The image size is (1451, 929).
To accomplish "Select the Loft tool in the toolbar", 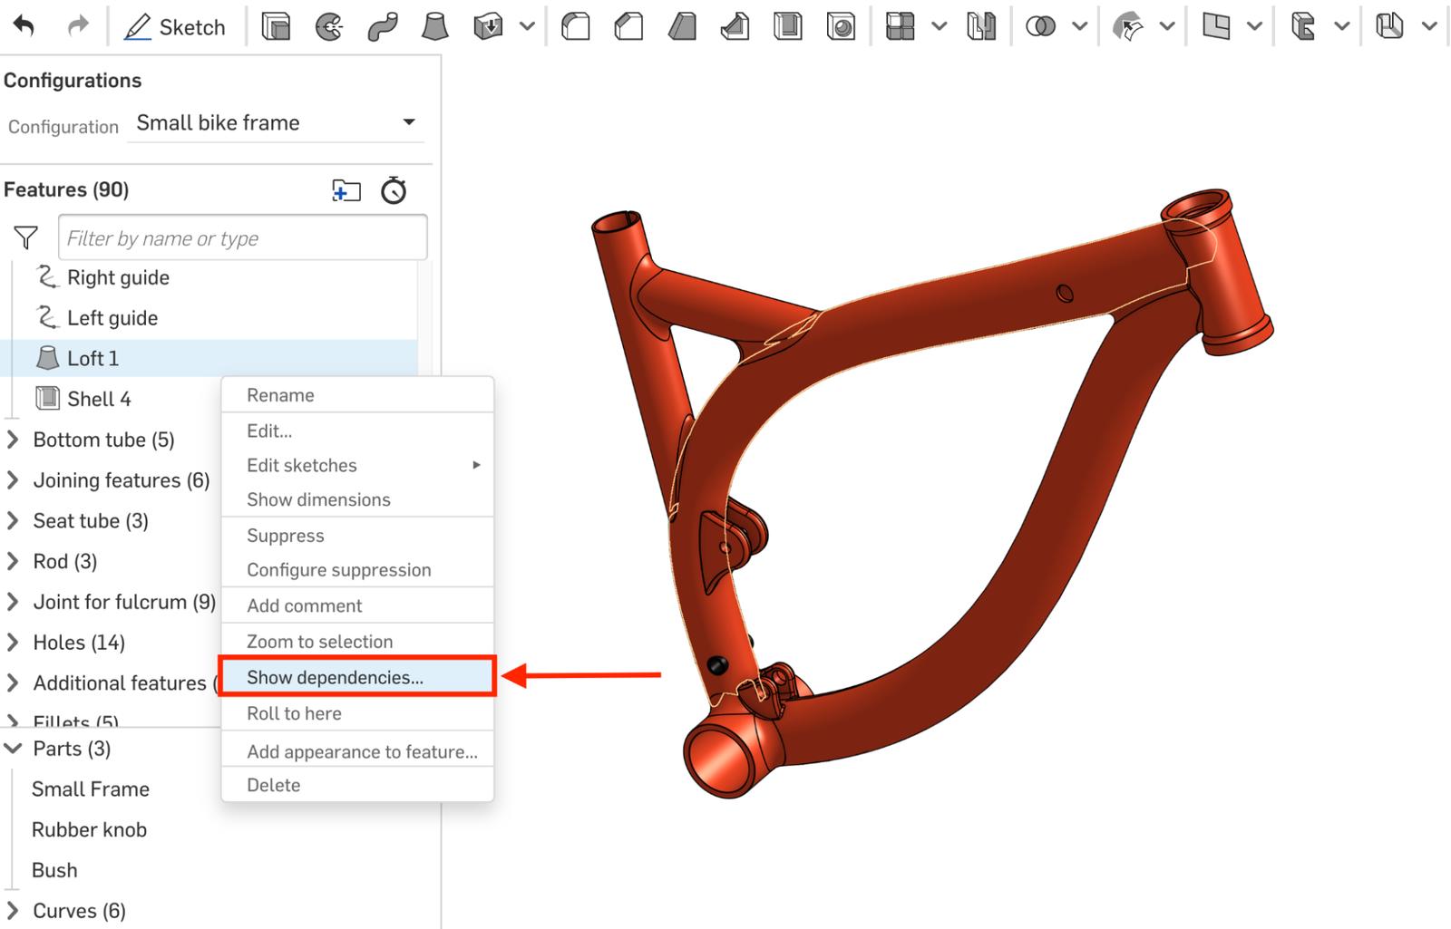I will pyautogui.click(x=435, y=27).
